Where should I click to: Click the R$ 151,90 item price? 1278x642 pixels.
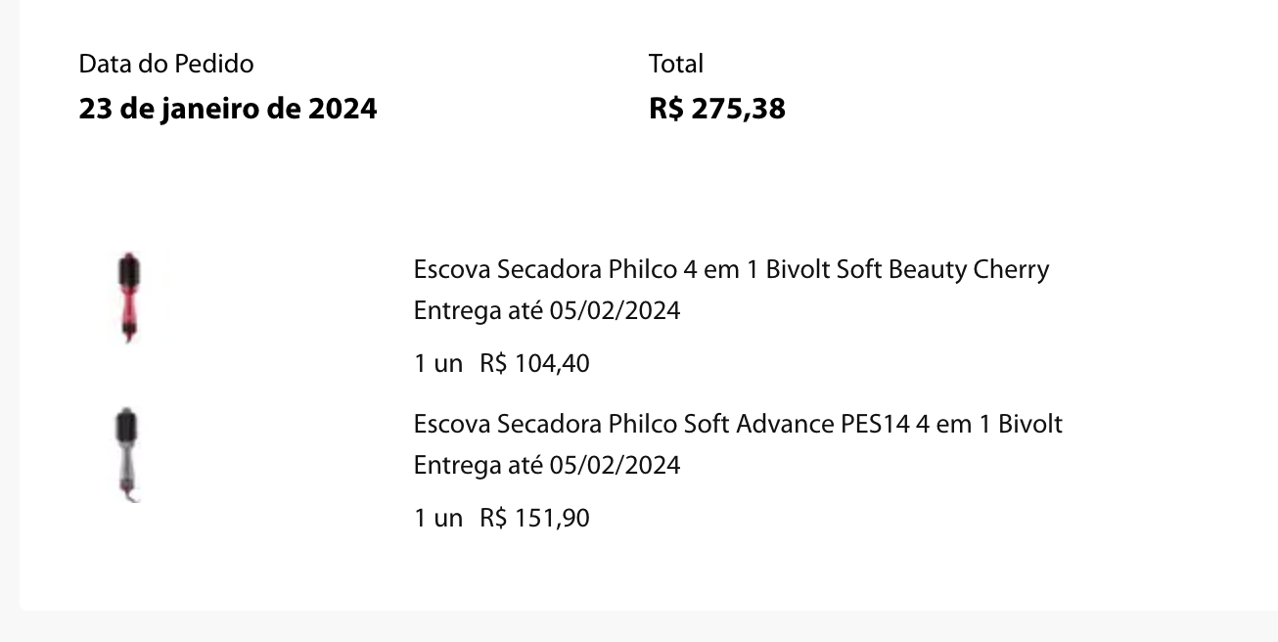tap(534, 518)
